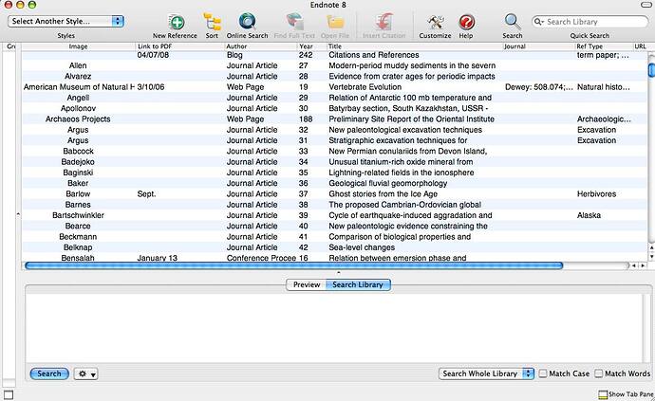Create a reference with New Reference icon

(176, 22)
